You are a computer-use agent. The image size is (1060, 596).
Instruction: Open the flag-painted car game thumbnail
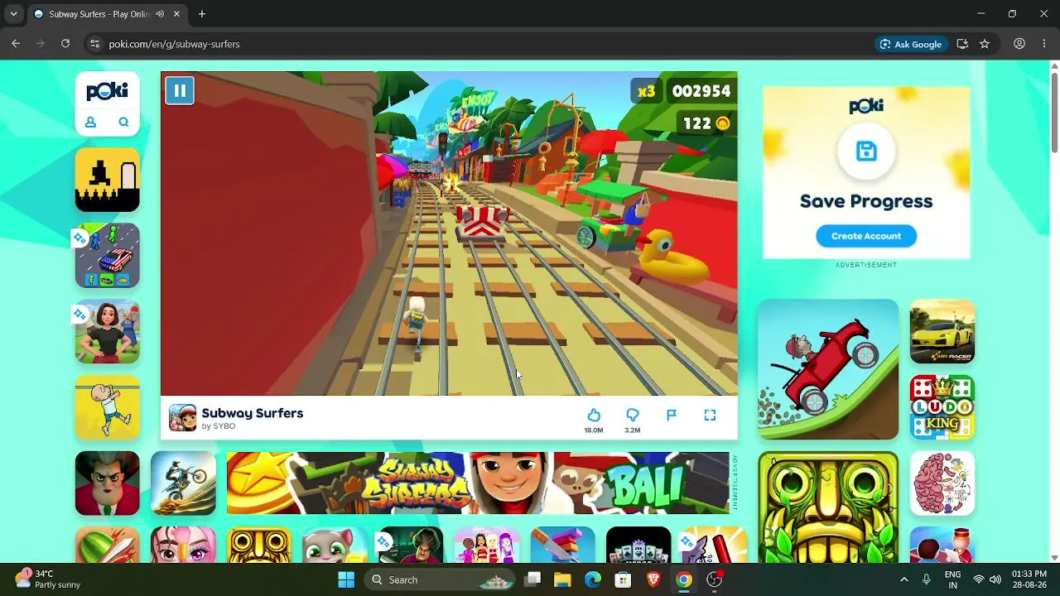point(108,256)
